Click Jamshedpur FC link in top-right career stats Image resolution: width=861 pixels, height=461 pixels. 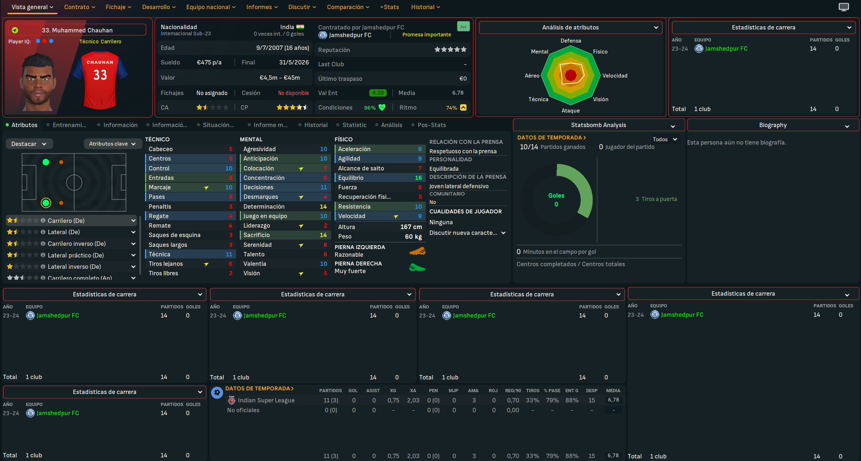tap(726, 49)
